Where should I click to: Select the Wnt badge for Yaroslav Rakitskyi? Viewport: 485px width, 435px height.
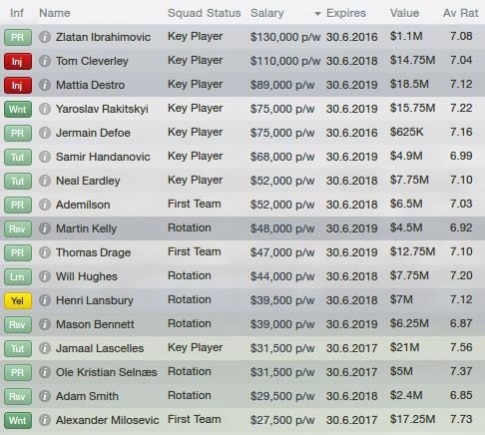coord(18,109)
